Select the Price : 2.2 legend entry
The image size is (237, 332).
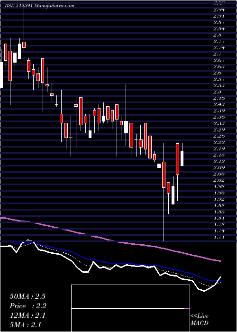click(28, 306)
